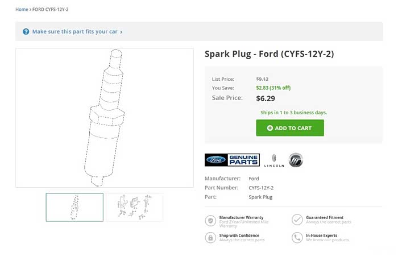The height and width of the screenshot is (256, 398).
Task: Click the Manufacturer Warranty heading text
Action: click(x=241, y=217)
